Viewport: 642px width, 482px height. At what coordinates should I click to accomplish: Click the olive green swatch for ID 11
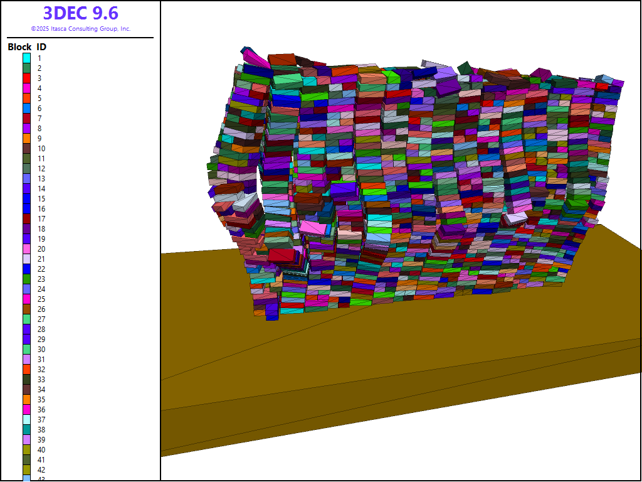click(27, 158)
